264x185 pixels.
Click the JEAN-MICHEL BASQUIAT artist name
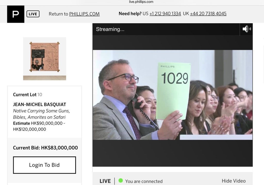[39, 104]
